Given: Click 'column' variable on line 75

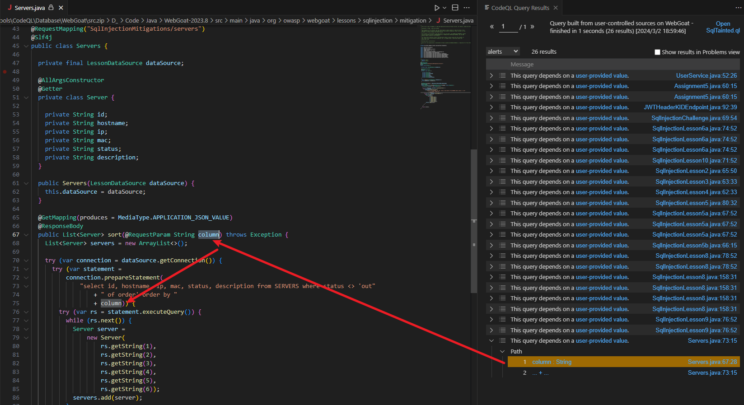Looking at the screenshot, I should pos(111,303).
